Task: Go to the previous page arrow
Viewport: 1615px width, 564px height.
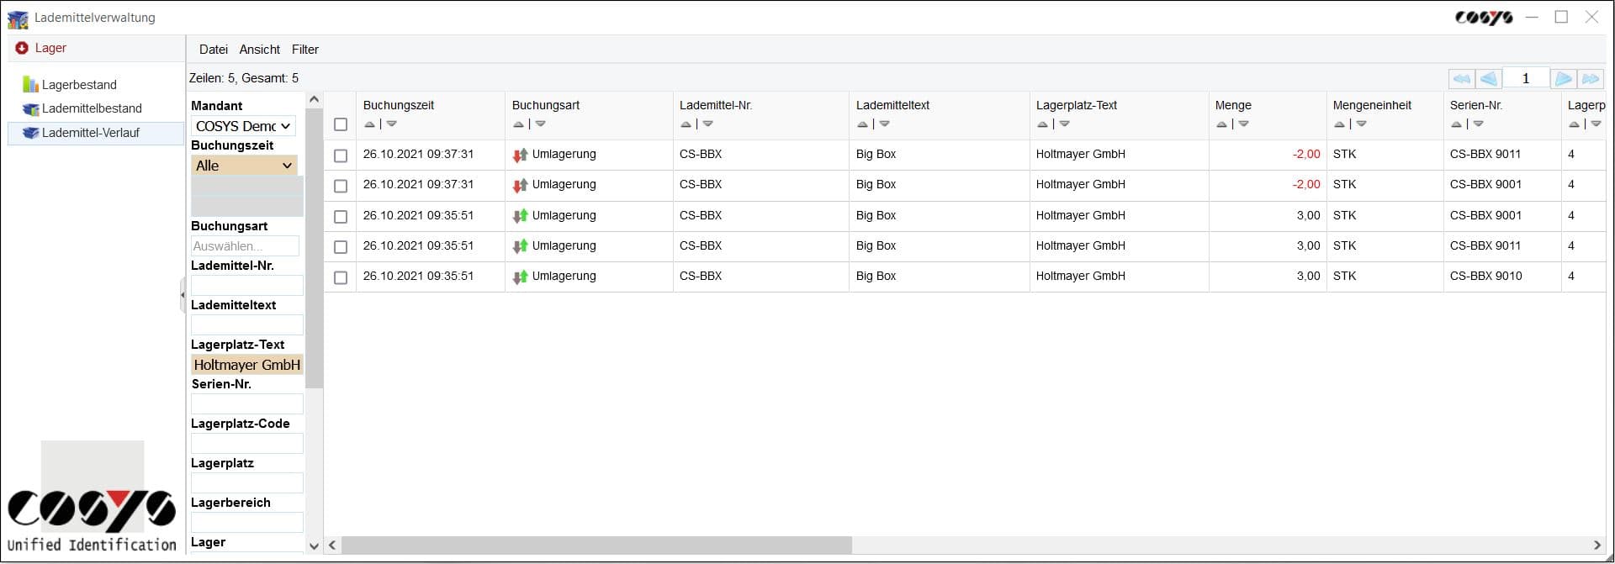Action: (x=1488, y=78)
